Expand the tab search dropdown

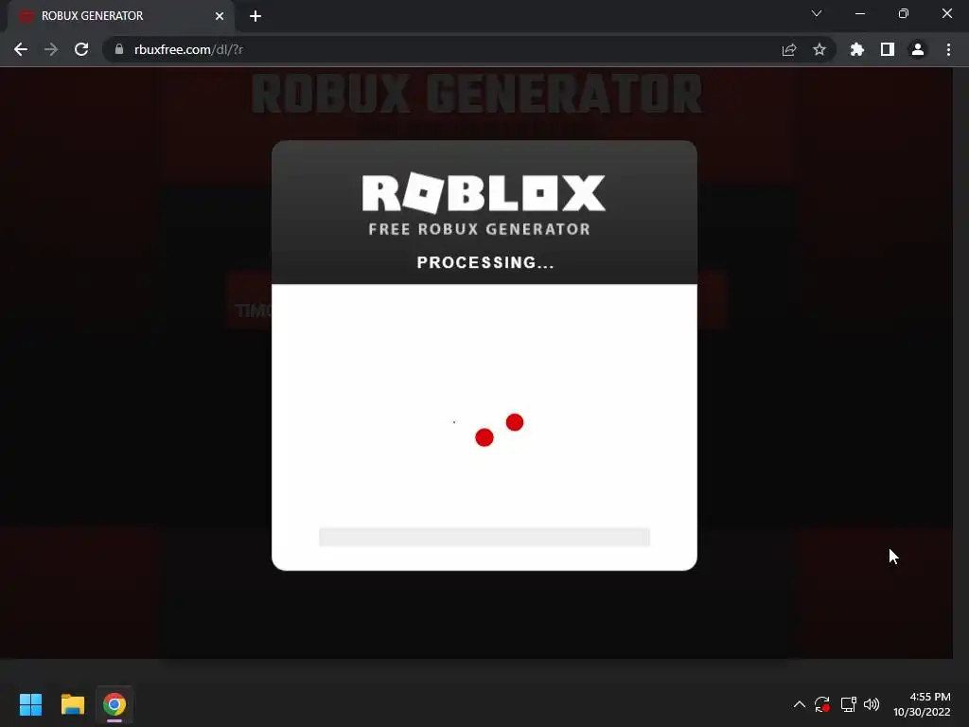pyautogui.click(x=817, y=13)
